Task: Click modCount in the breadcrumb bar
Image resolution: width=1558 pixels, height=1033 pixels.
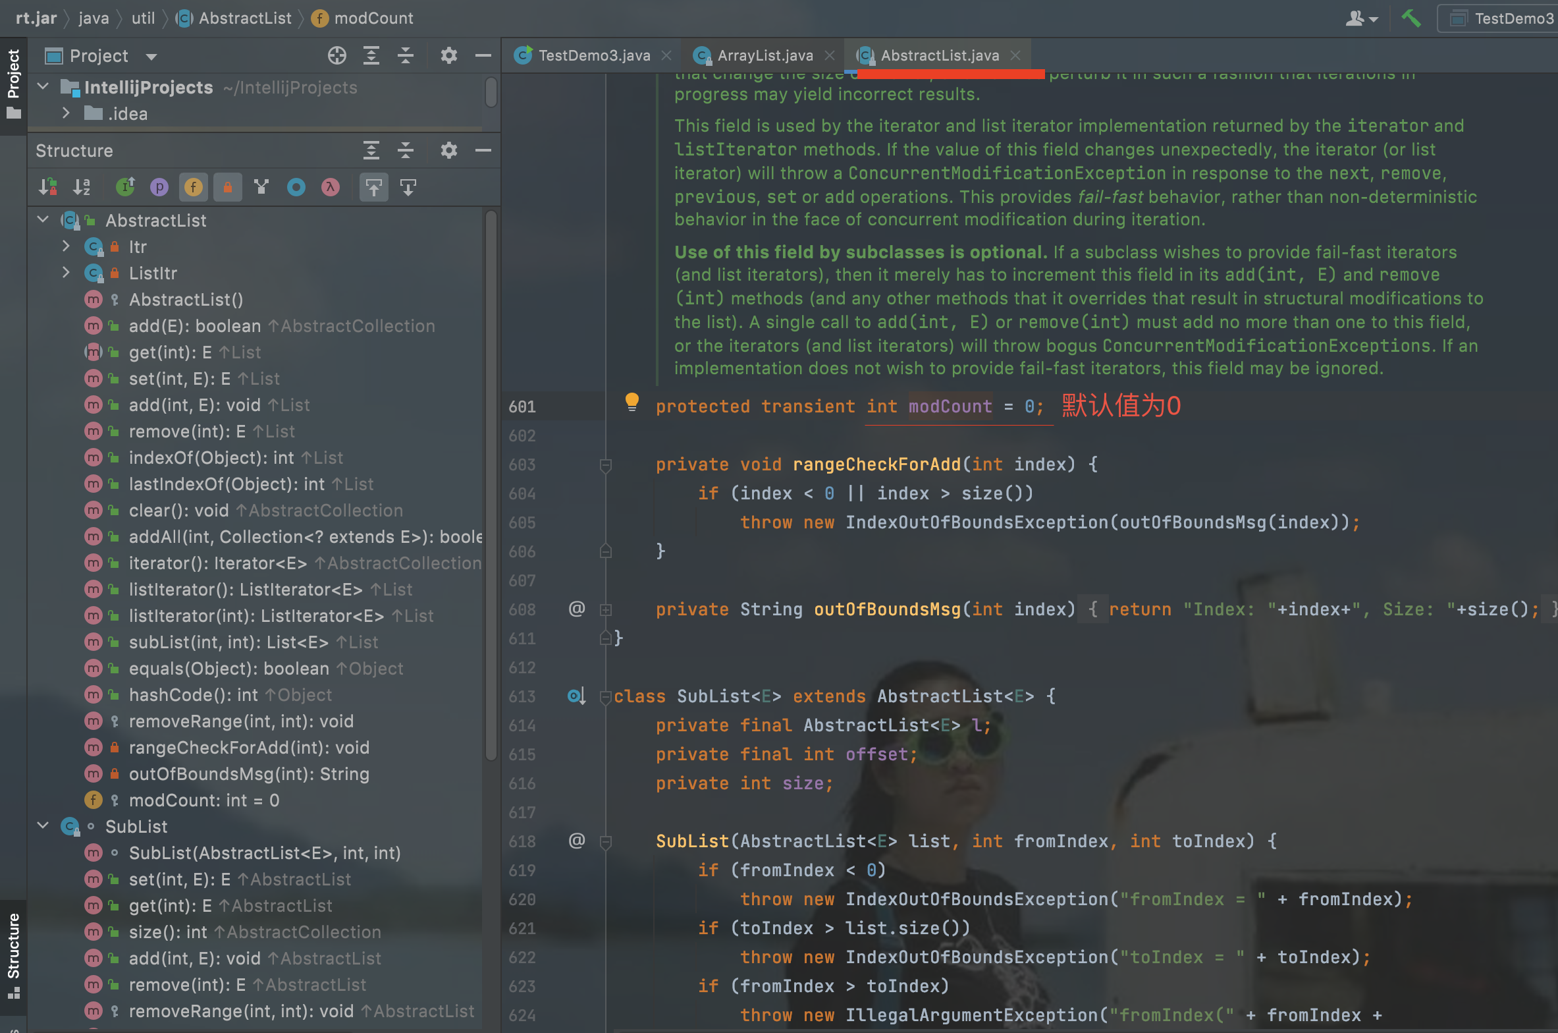Action: (362, 18)
